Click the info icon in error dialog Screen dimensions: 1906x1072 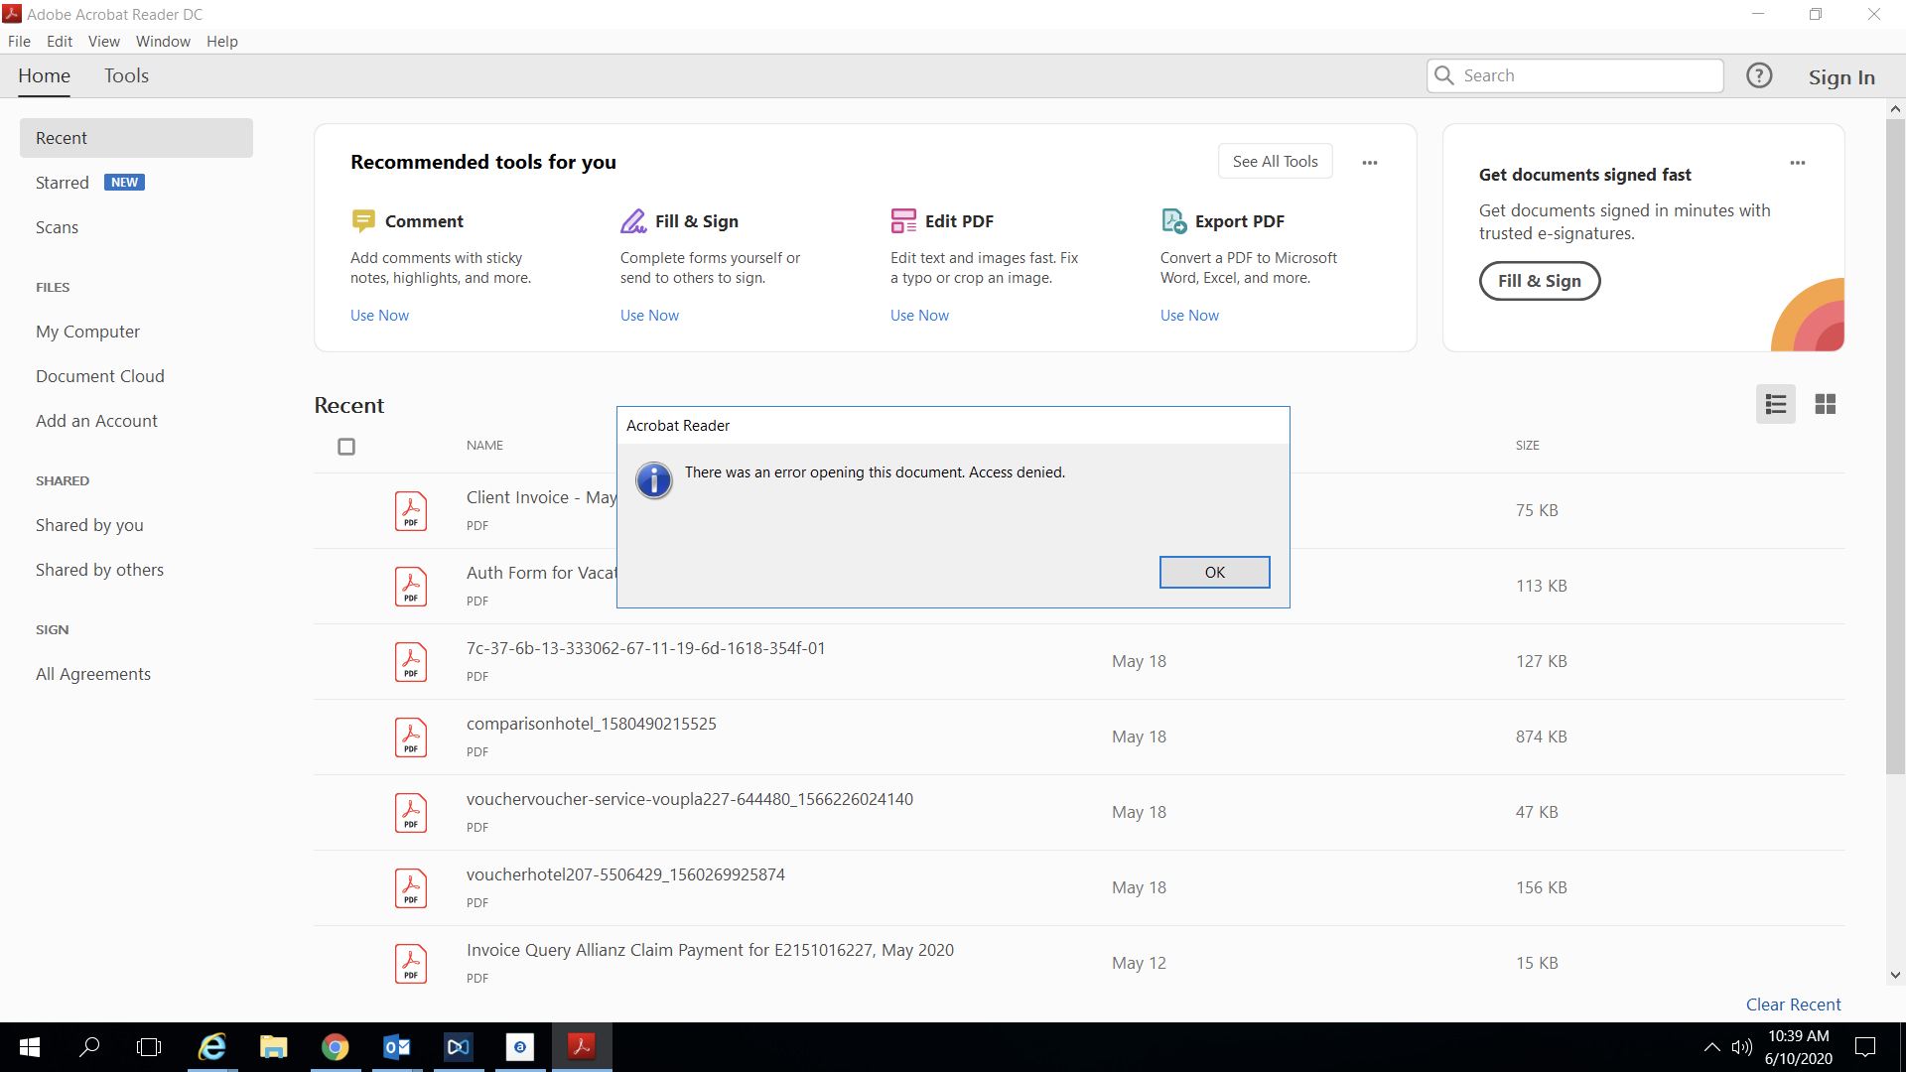[x=654, y=480]
